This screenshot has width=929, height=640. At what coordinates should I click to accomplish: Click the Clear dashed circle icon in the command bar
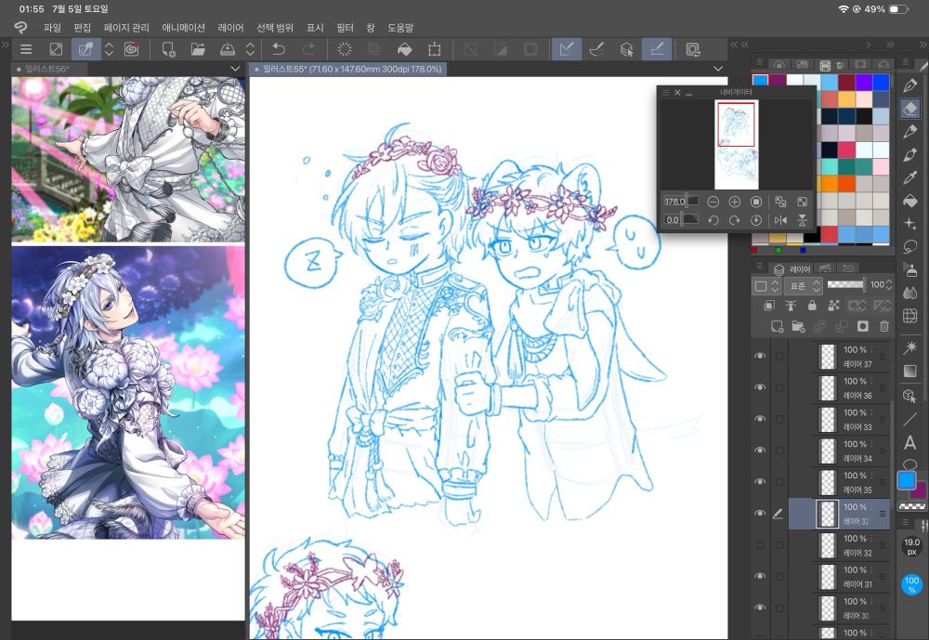point(345,49)
